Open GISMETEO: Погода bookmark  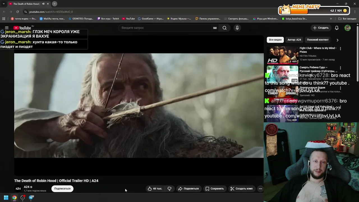point(81,19)
